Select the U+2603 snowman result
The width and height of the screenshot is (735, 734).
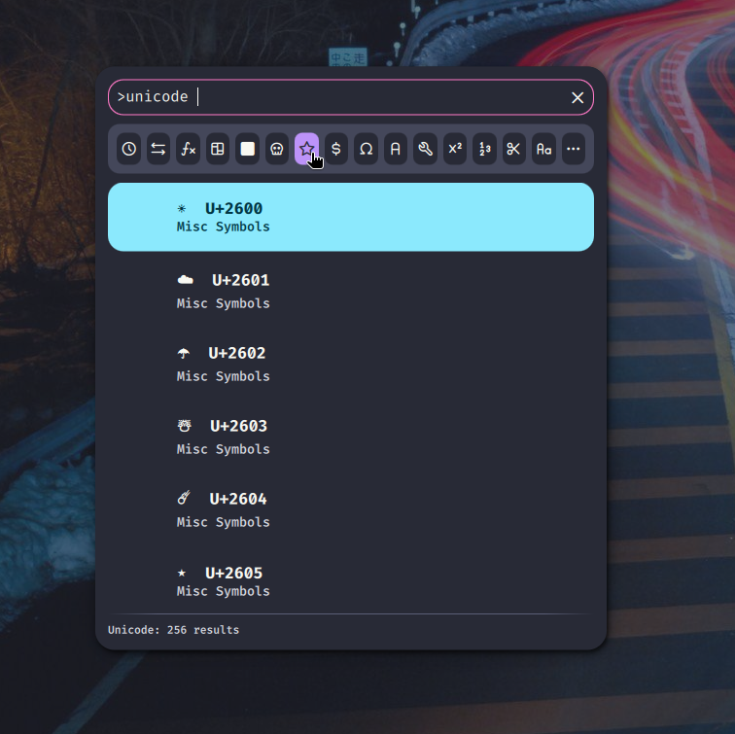point(351,437)
